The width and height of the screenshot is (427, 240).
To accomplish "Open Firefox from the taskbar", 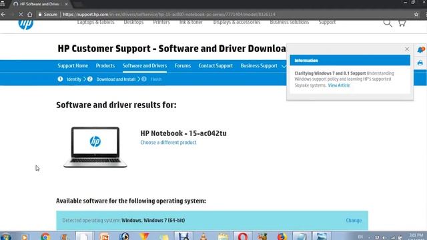I will (282, 236).
